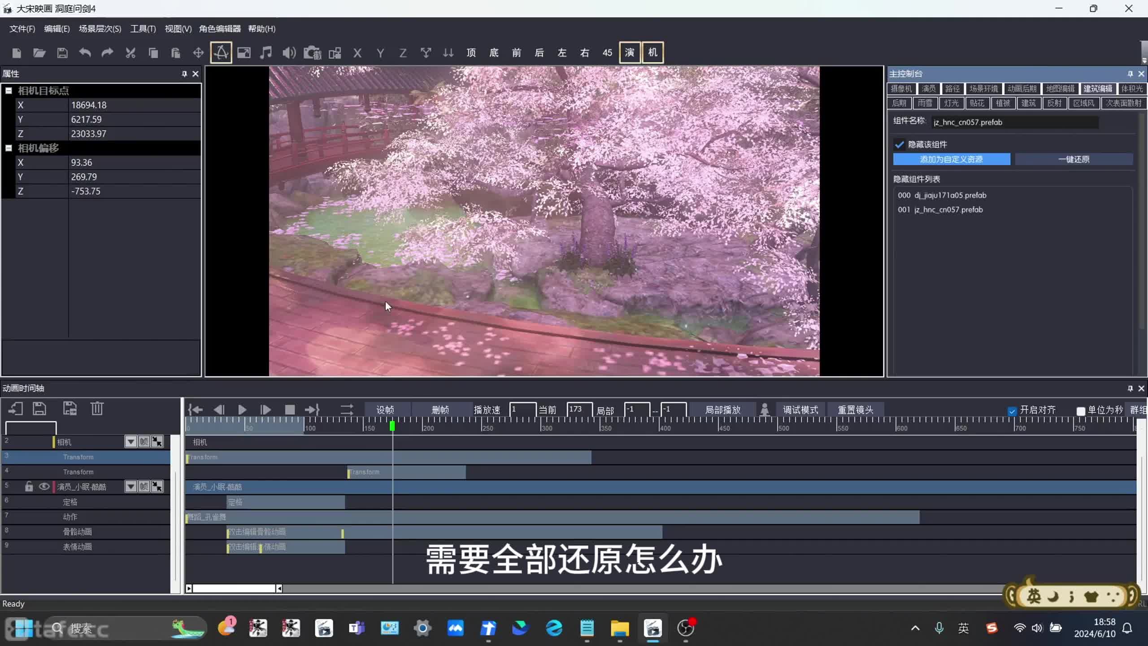Redo the action with the toolbar arrow
This screenshot has width=1148, height=646.
(107, 53)
